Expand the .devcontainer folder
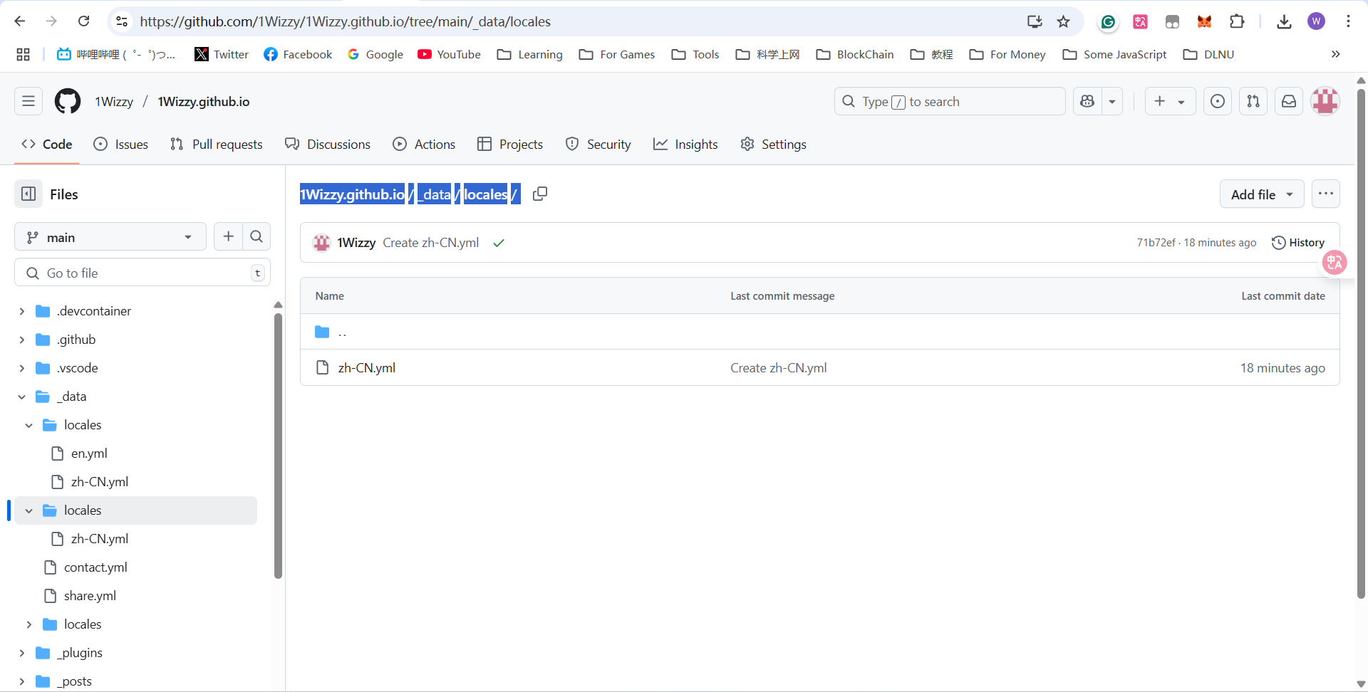 [21, 311]
